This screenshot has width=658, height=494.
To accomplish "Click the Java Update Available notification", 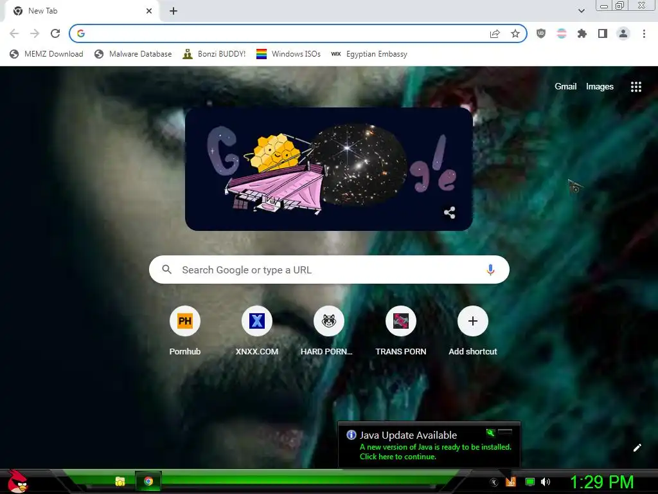I will click(429, 445).
